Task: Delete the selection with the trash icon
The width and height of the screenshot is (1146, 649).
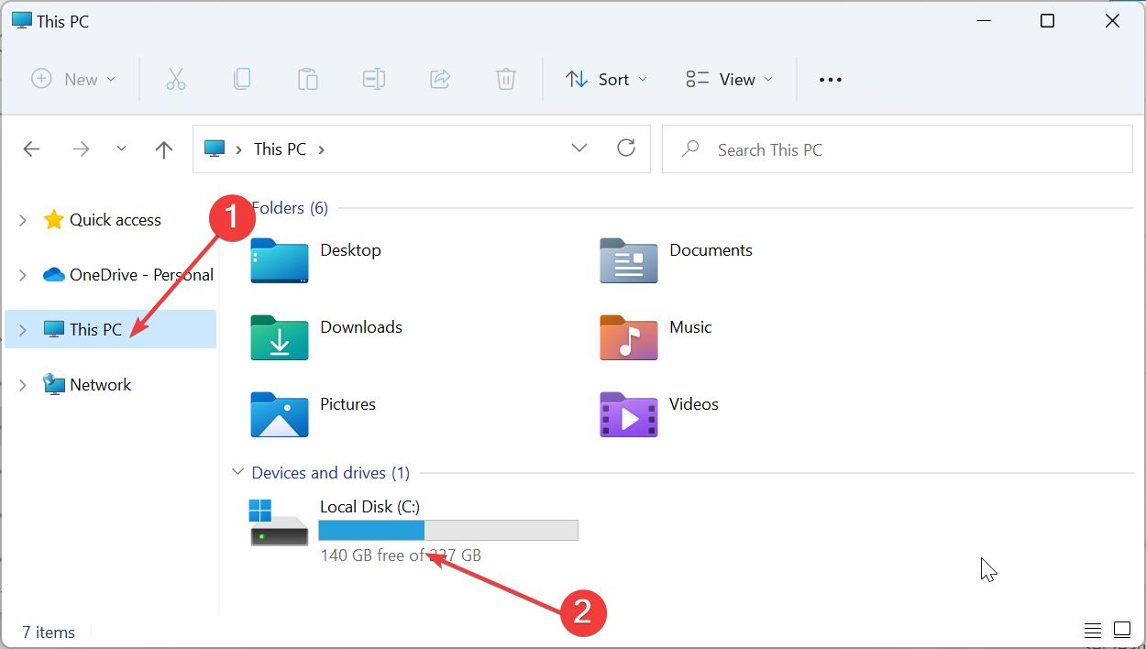Action: click(506, 79)
